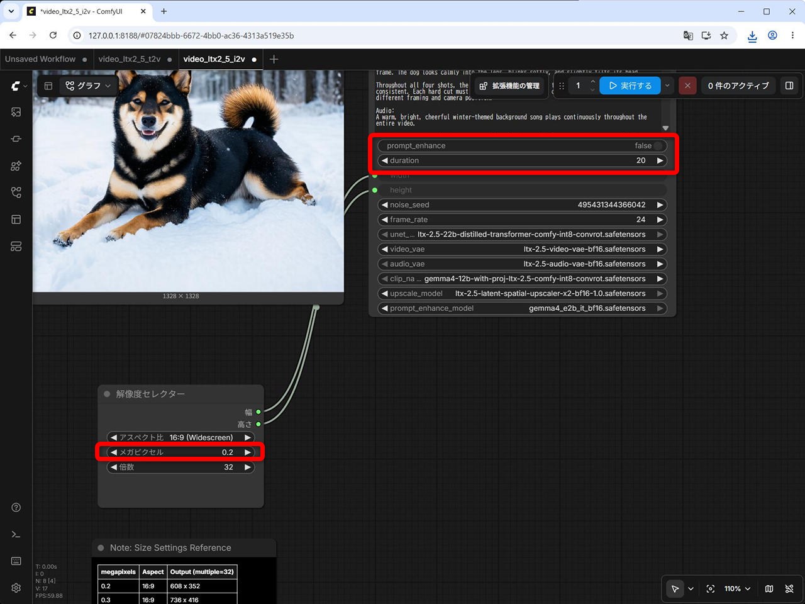Toggle the 解像度セレクター node collapse dot

click(x=107, y=394)
